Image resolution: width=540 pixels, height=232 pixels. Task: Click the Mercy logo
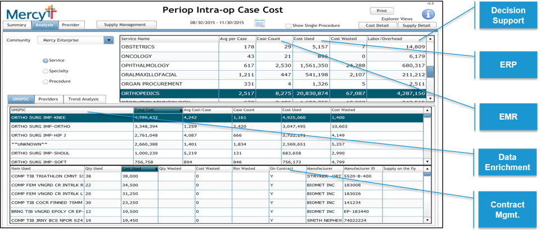coord(31,12)
